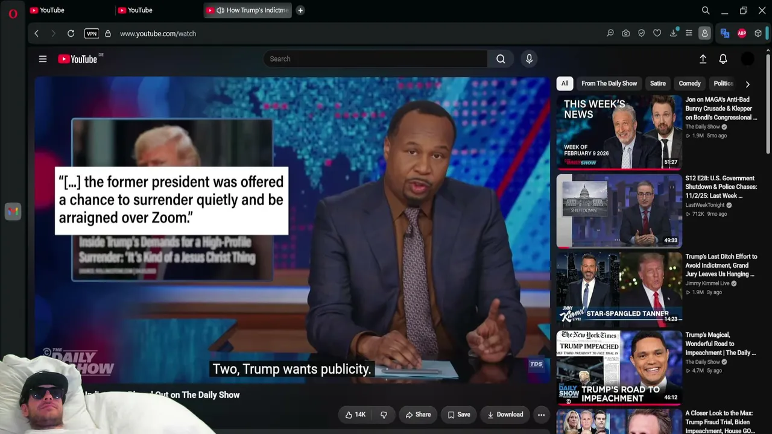Click the YouTube search magnifier button

[501, 59]
